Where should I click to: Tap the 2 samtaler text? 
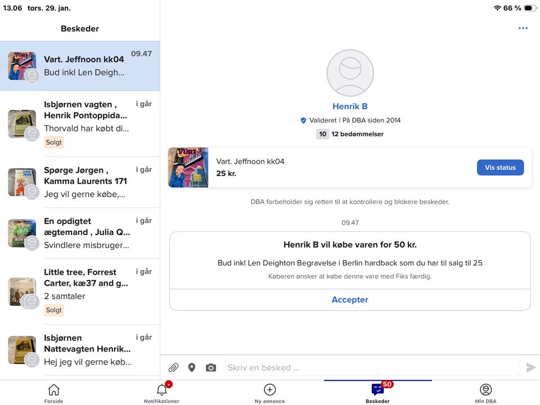point(64,296)
